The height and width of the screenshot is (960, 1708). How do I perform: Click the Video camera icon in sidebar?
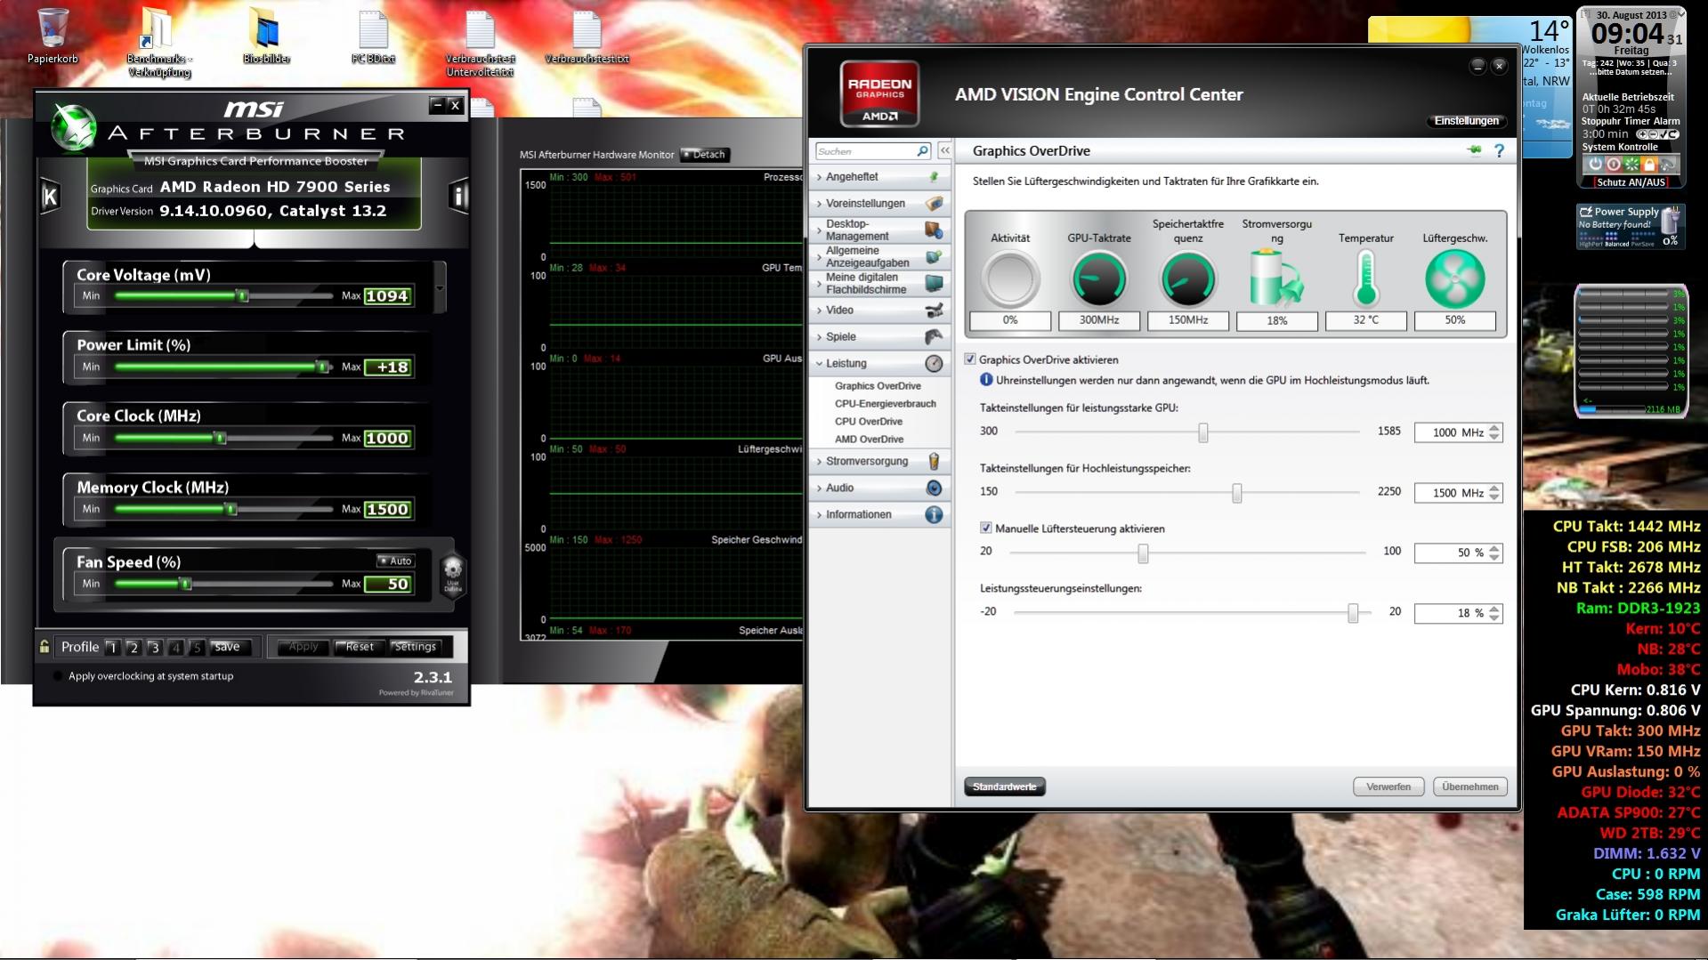[934, 311]
